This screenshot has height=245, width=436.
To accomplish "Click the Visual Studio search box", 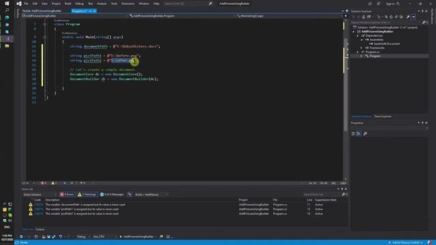I will (x=188, y=3).
